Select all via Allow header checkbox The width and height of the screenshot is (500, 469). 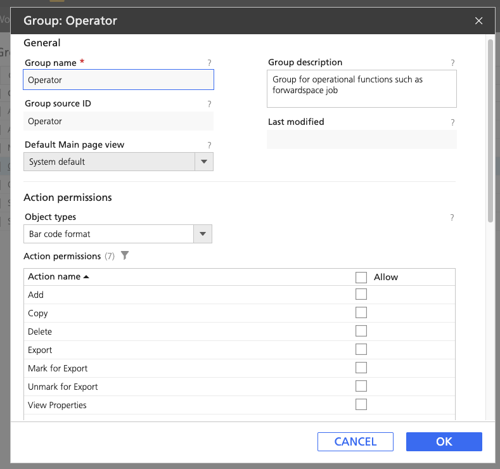[x=361, y=277]
